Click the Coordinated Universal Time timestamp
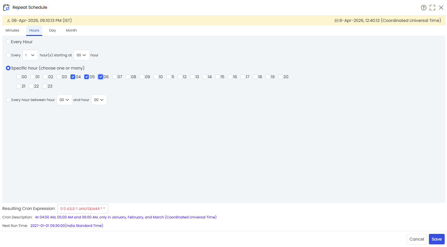The width and height of the screenshot is (447, 247). (x=390, y=21)
